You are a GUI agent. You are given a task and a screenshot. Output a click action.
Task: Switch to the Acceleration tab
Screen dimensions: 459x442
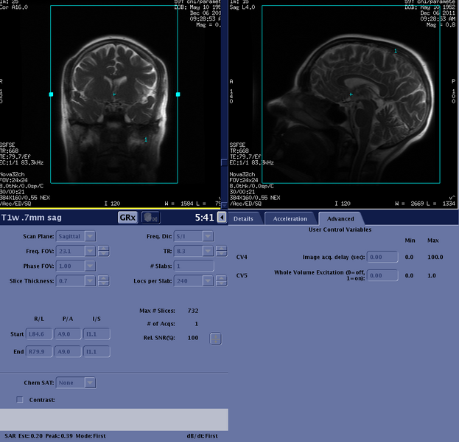[290, 218]
